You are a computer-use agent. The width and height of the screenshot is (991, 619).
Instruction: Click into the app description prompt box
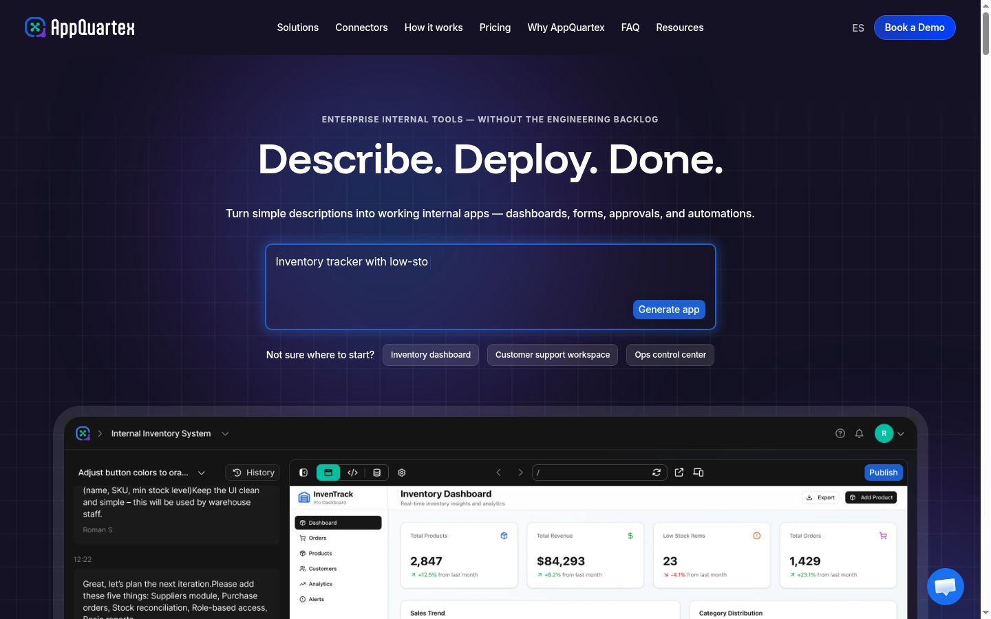click(x=491, y=287)
